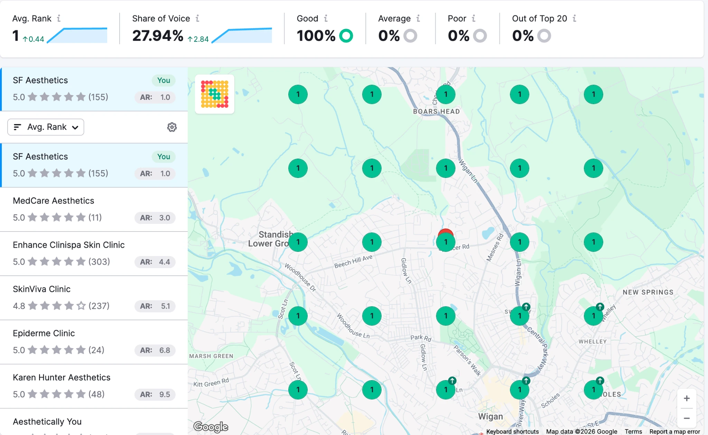Click the pinned SF Aesthetics header card
This screenshot has width=708, height=435.
point(94,89)
